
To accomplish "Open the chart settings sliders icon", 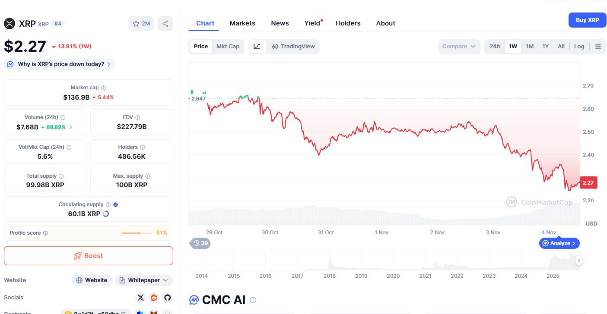I will tap(598, 47).
